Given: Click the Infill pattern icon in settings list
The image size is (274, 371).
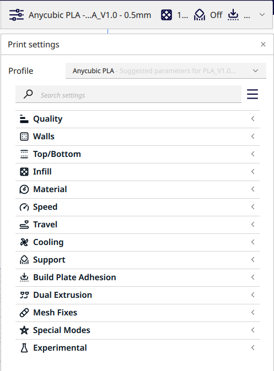Looking at the screenshot, I should pyautogui.click(x=24, y=172).
